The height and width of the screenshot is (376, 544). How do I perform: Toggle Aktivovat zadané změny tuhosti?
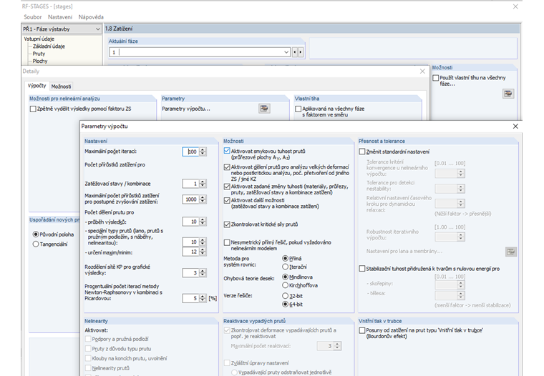point(227,187)
